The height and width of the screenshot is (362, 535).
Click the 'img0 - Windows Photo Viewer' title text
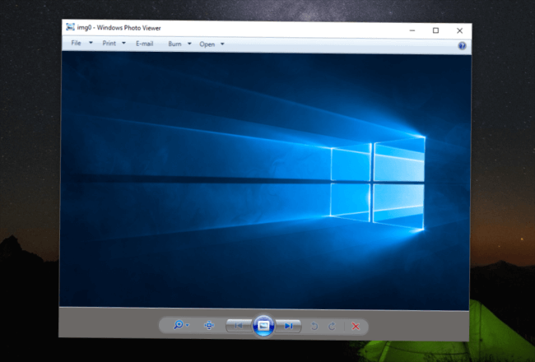click(119, 28)
